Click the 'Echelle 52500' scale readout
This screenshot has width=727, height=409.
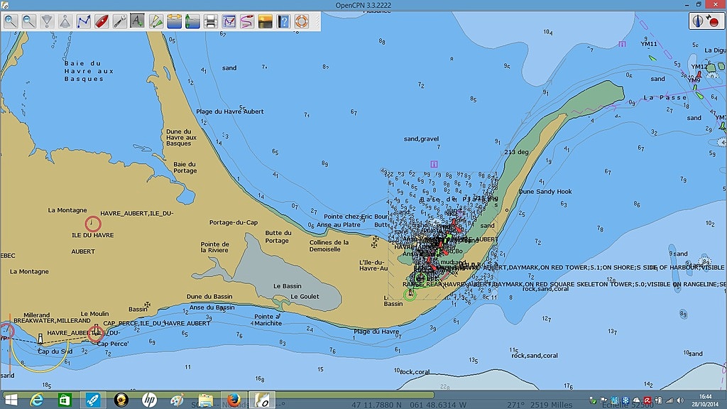point(628,405)
